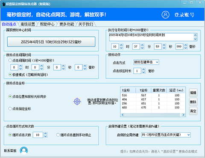
Task: Click minute spinner of click interval
Action: (x=41, y=67)
